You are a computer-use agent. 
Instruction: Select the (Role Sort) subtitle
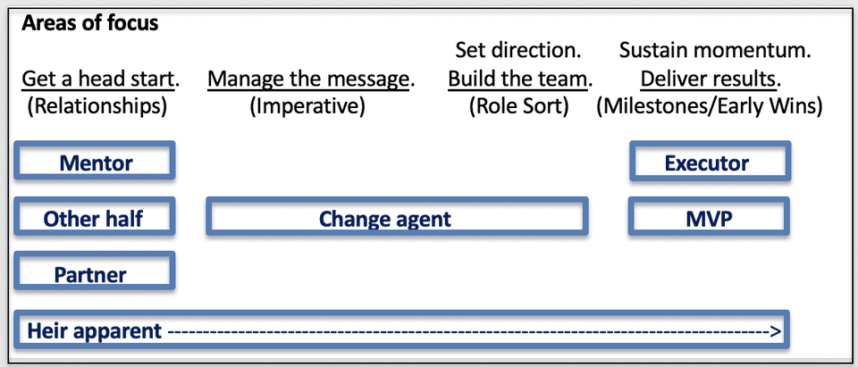(518, 107)
